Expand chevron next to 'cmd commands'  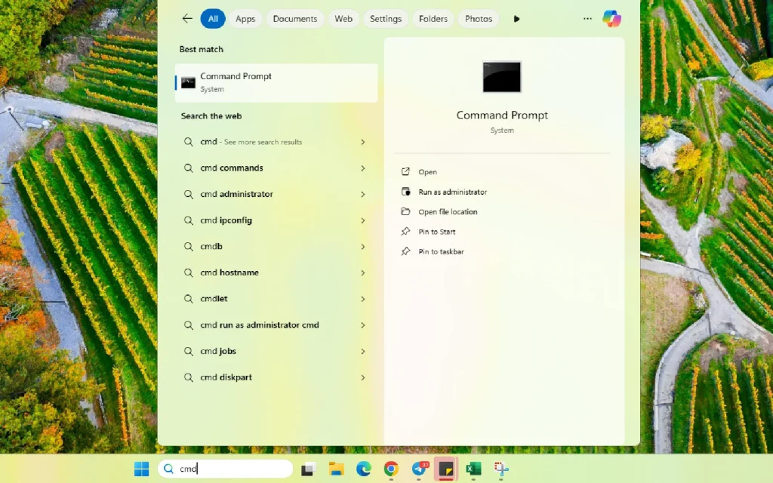(363, 168)
